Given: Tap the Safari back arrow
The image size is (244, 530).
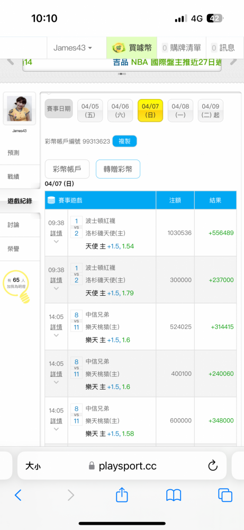Looking at the screenshot, I should [x=18, y=495].
